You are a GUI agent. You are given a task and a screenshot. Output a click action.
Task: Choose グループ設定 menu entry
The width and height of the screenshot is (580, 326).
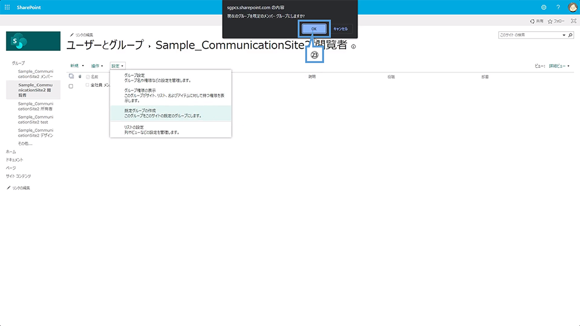pyautogui.click(x=171, y=78)
